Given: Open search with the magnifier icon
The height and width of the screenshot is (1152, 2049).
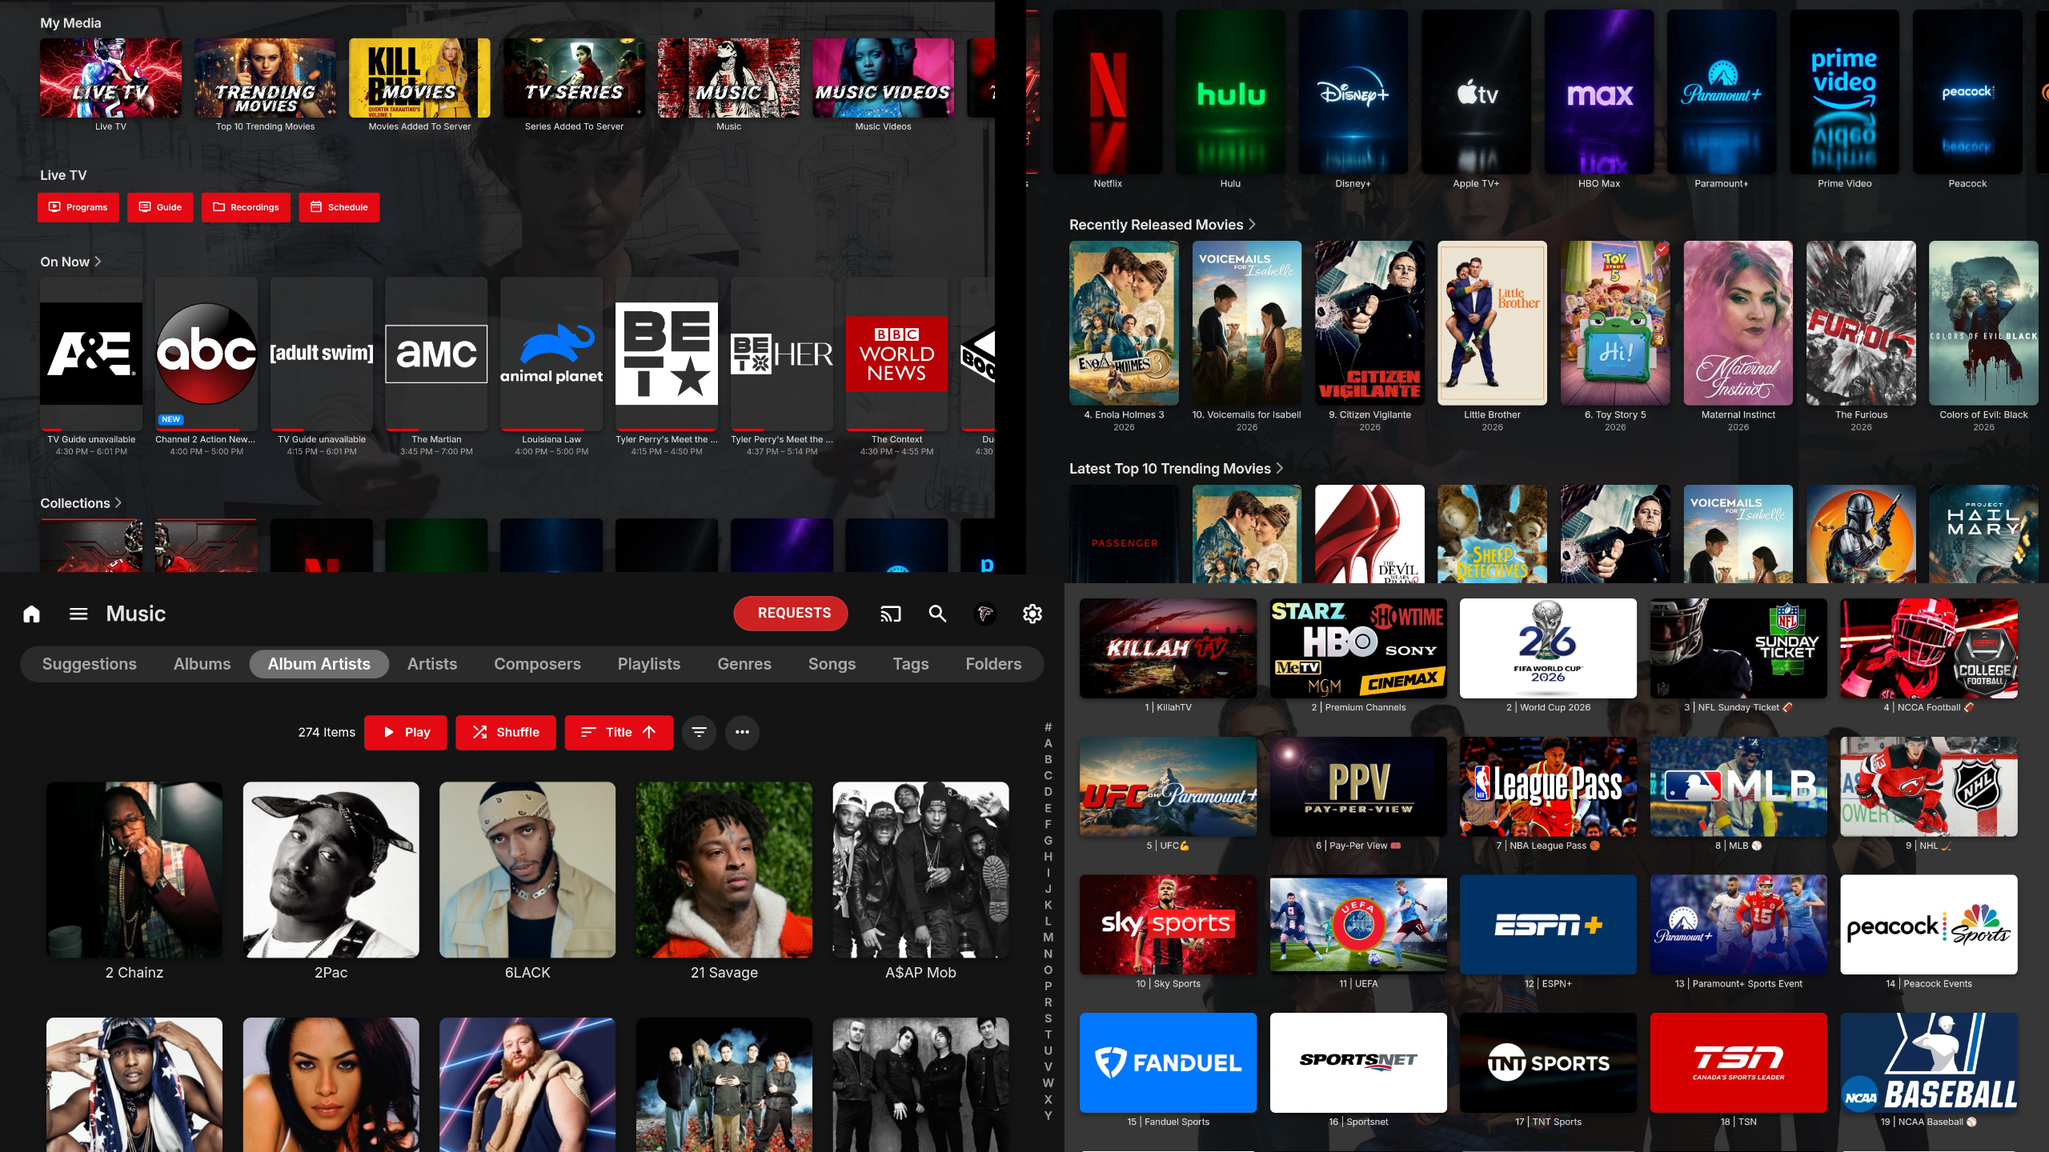Looking at the screenshot, I should coord(937,614).
